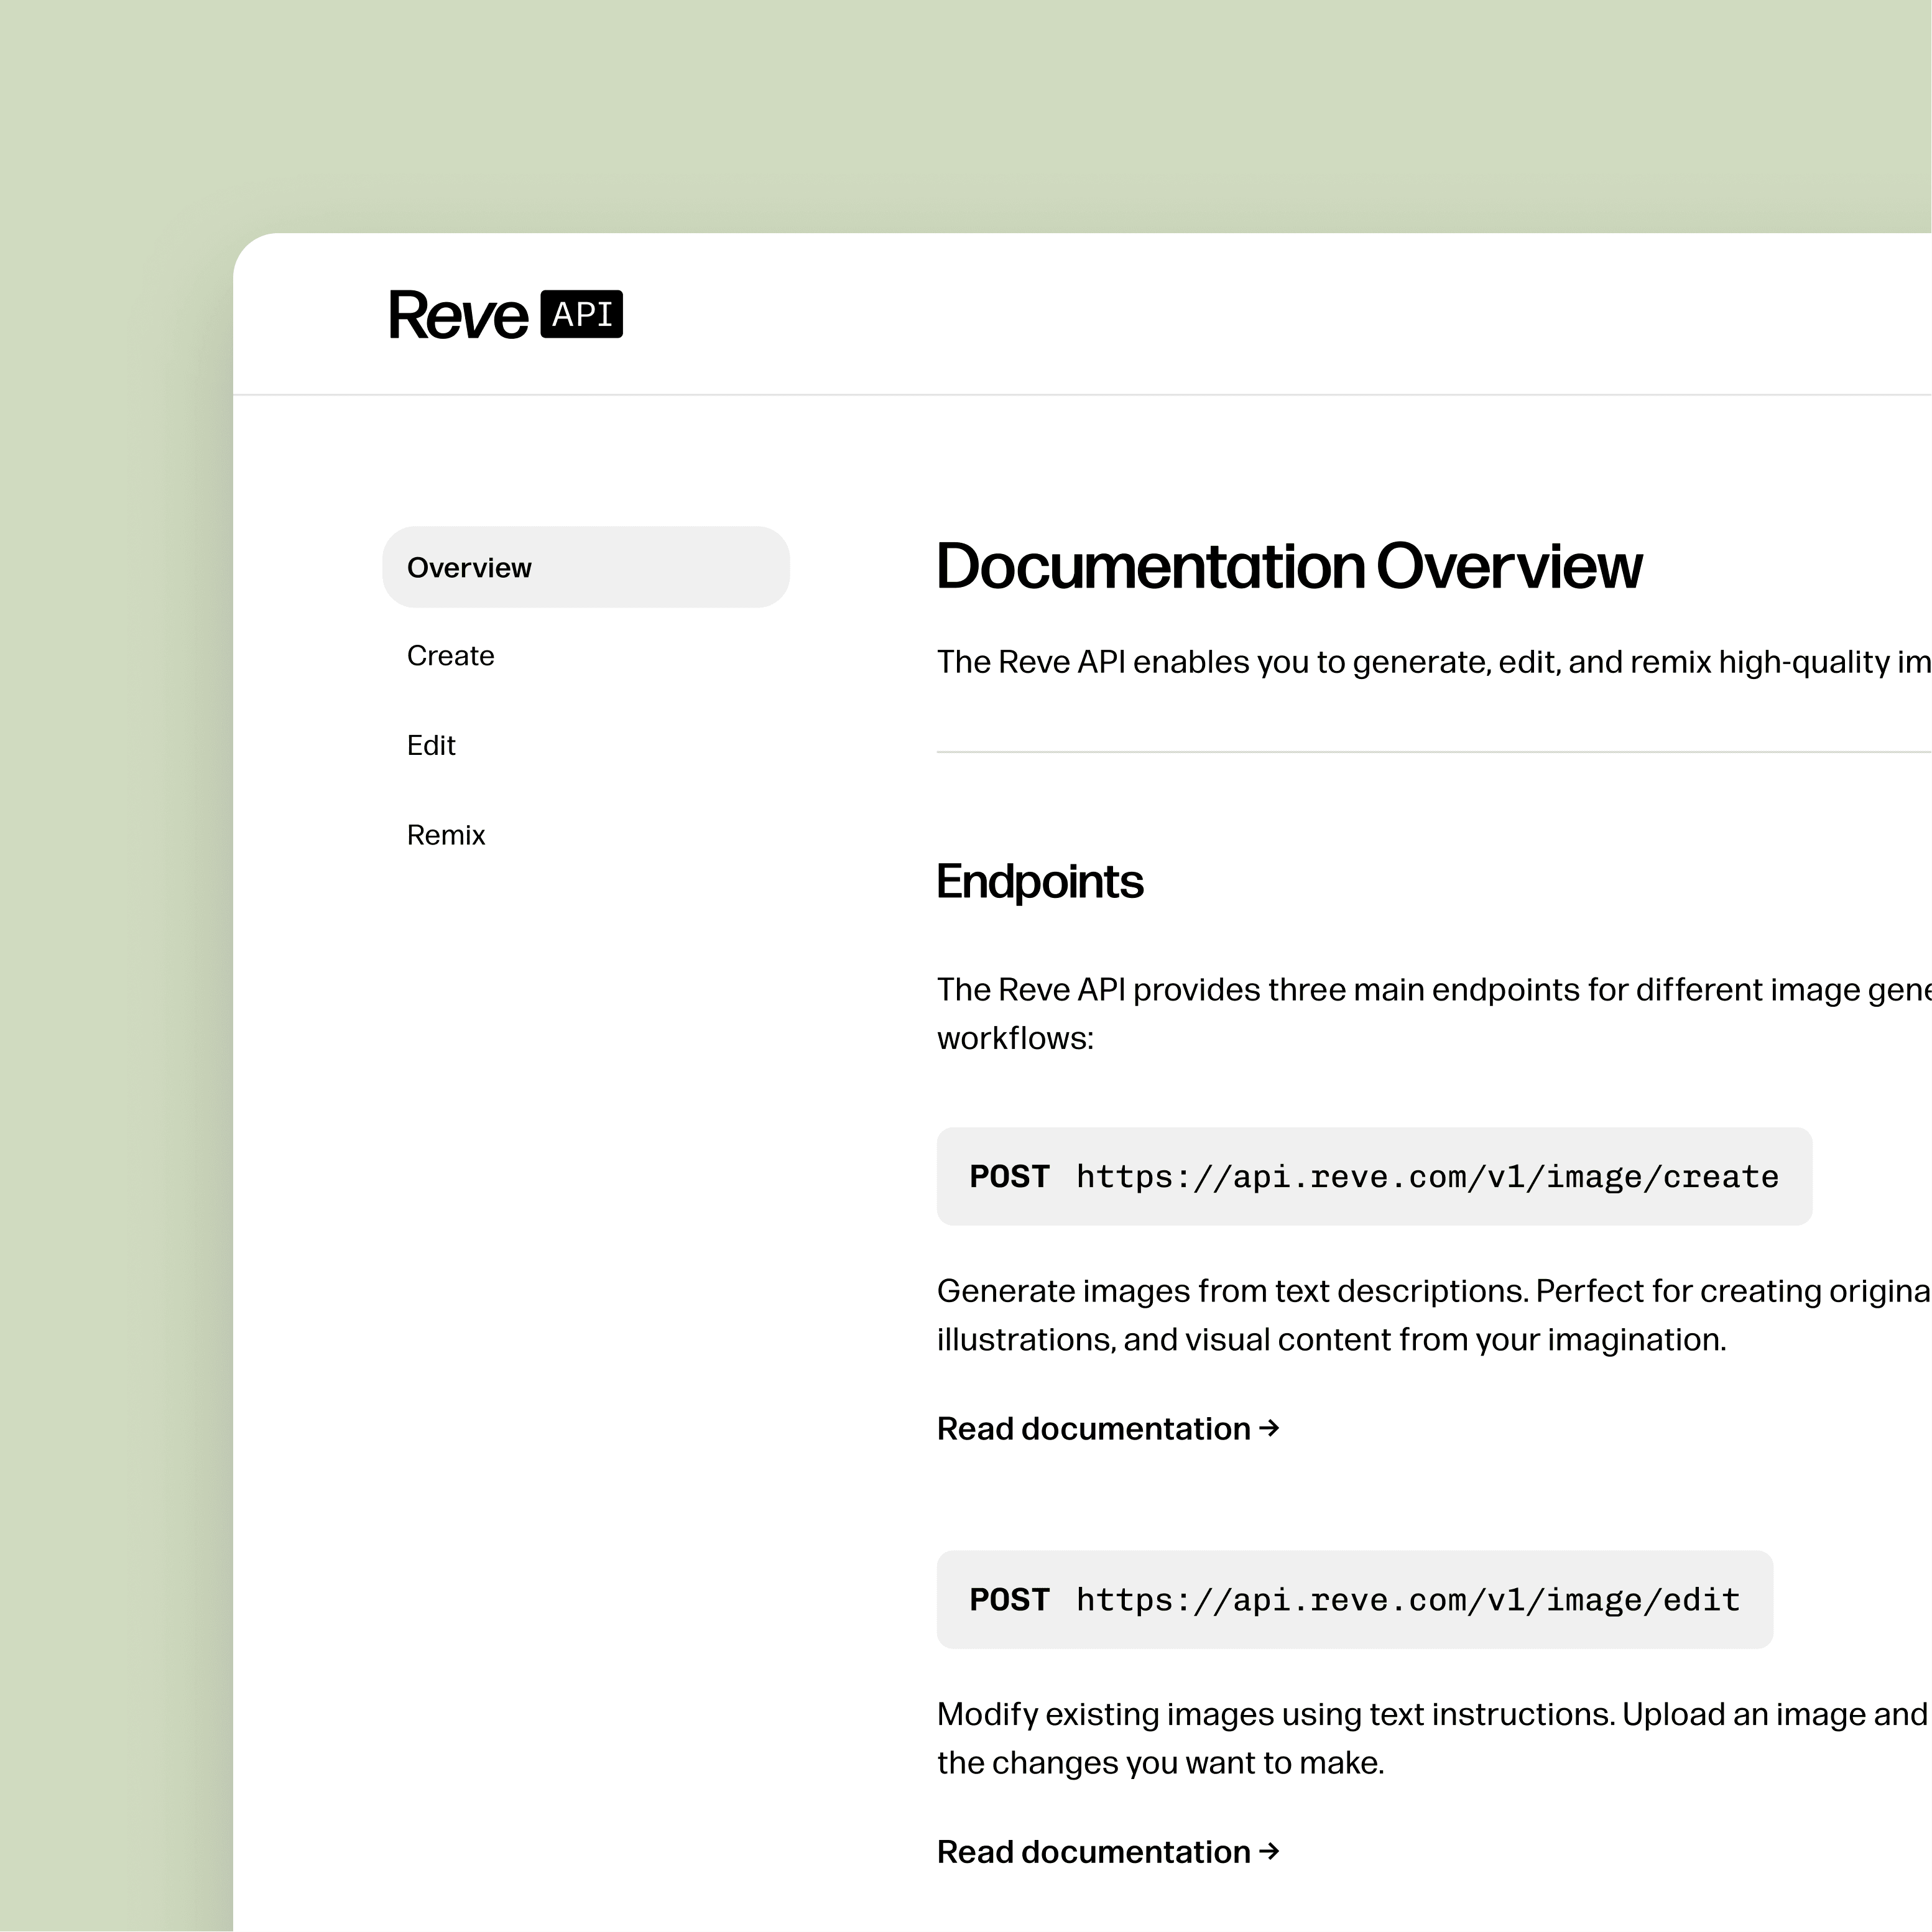Click arrow icon after edit's Read documentation

(x=1269, y=1851)
